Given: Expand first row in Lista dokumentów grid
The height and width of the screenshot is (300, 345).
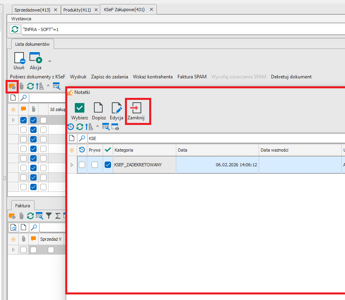Looking at the screenshot, I should tap(13, 120).
